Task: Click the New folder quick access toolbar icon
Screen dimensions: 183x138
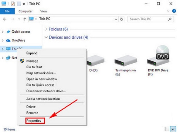Action: tap(19, 4)
